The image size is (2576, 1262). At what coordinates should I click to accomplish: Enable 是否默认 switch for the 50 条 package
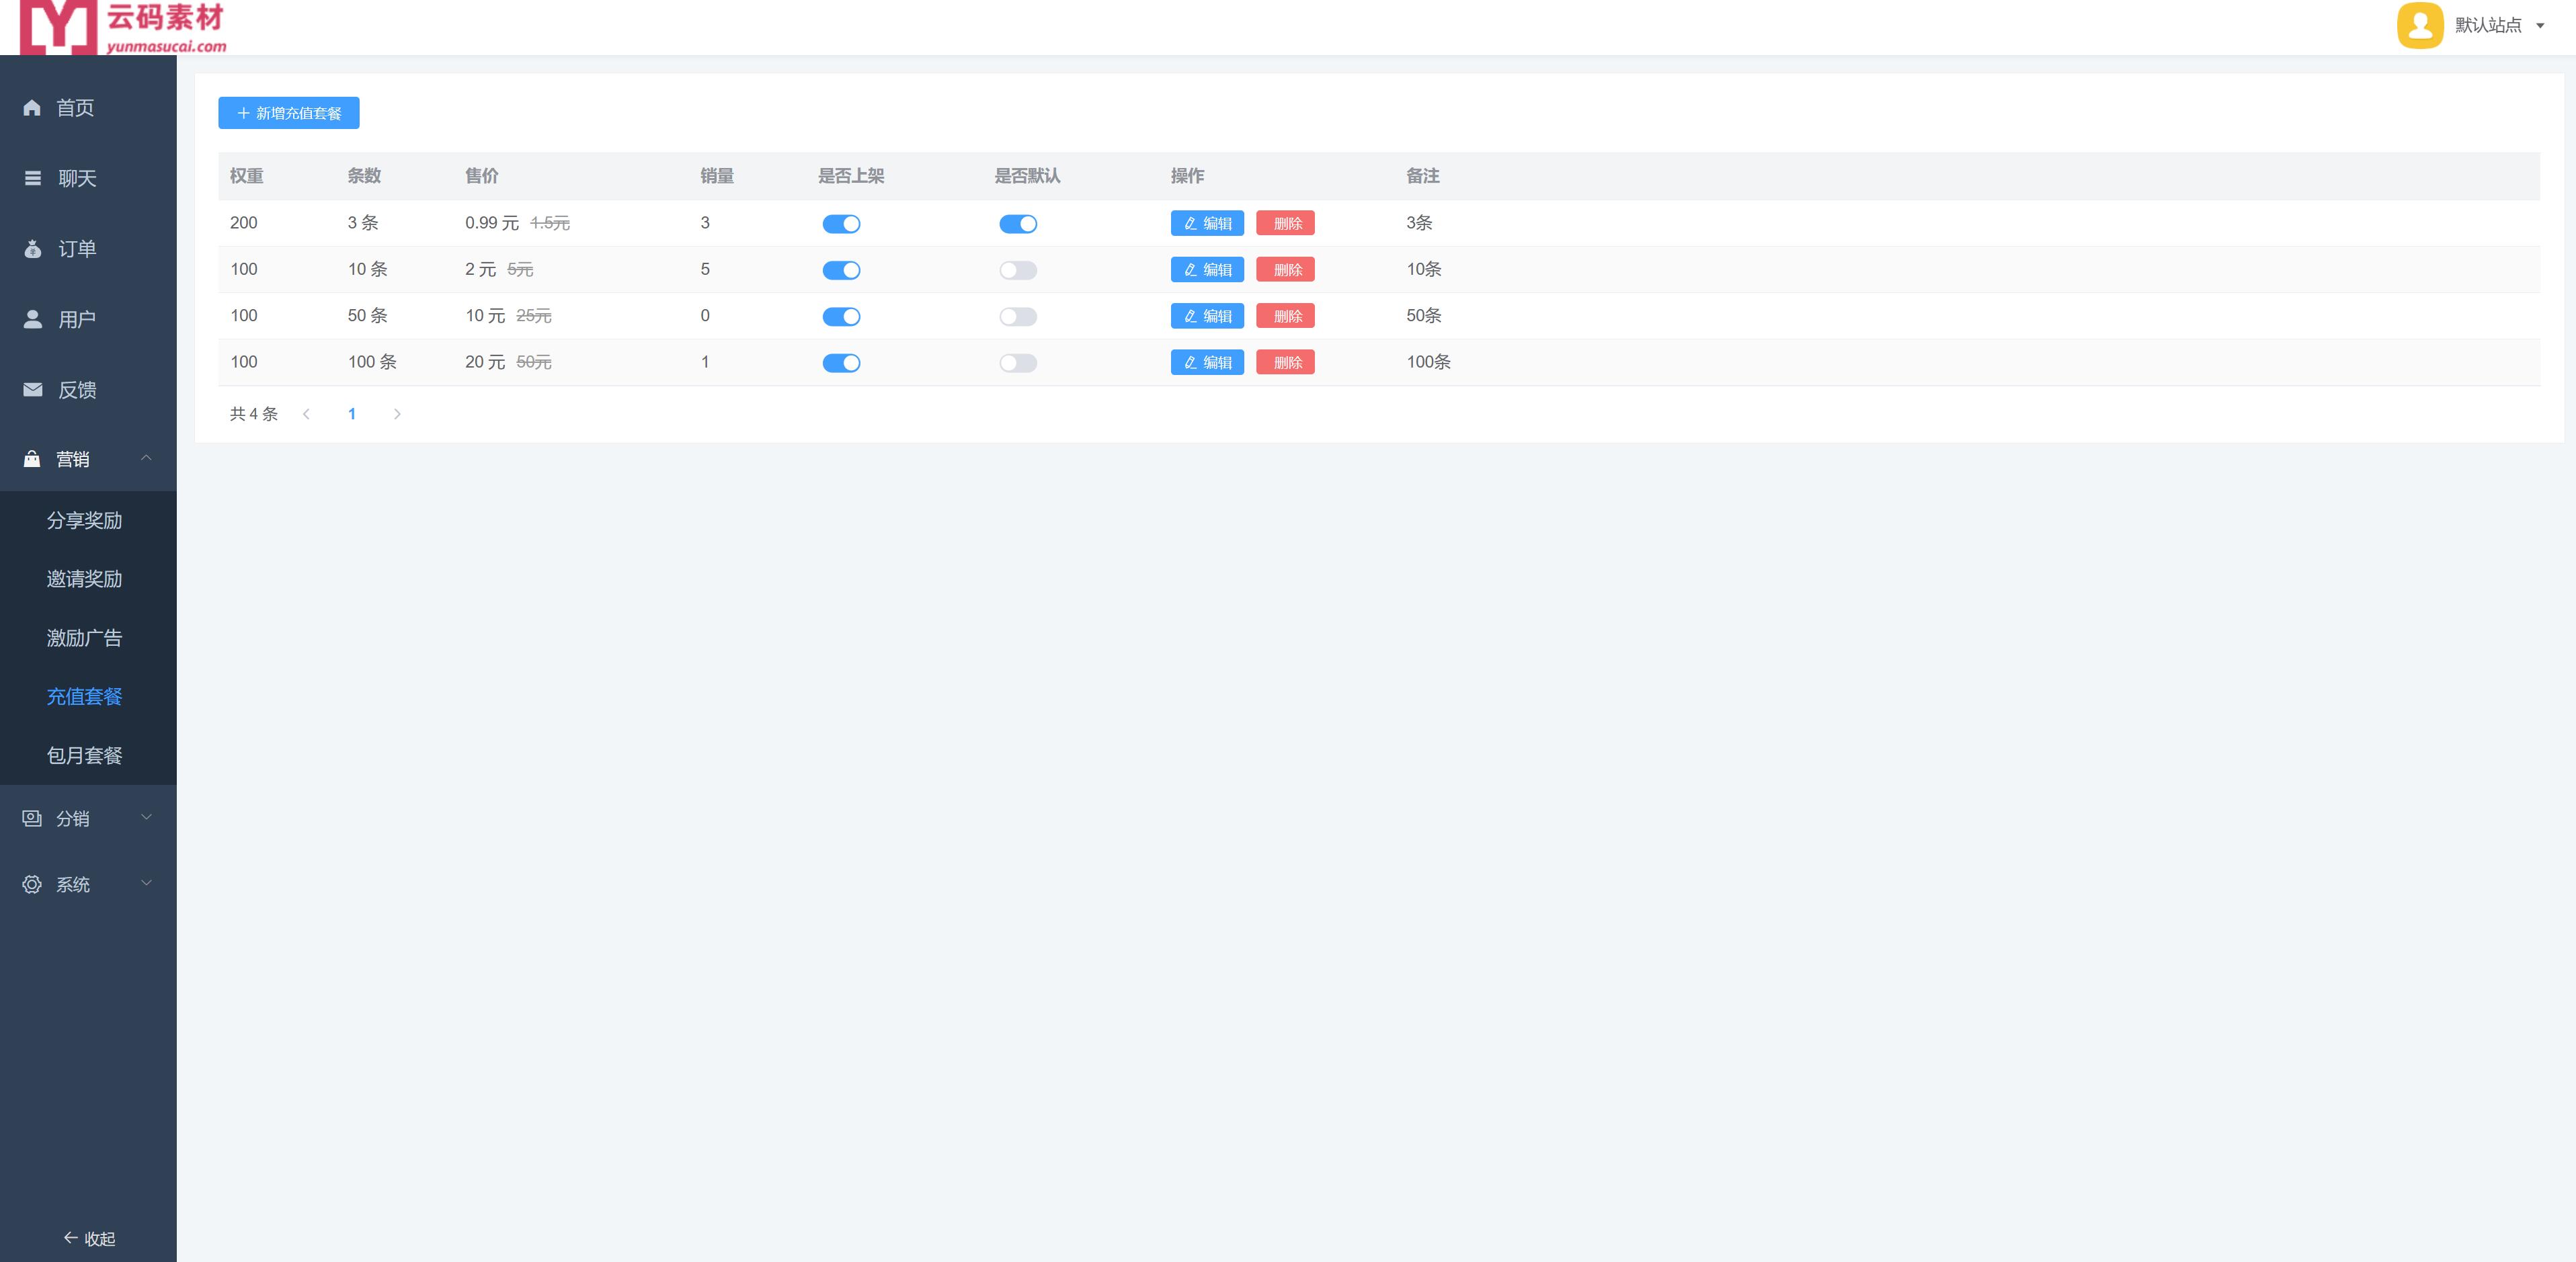click(x=1017, y=317)
